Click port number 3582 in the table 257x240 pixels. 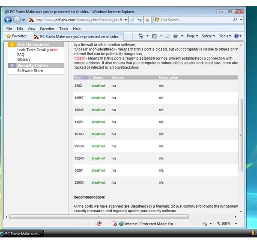pos(78,86)
